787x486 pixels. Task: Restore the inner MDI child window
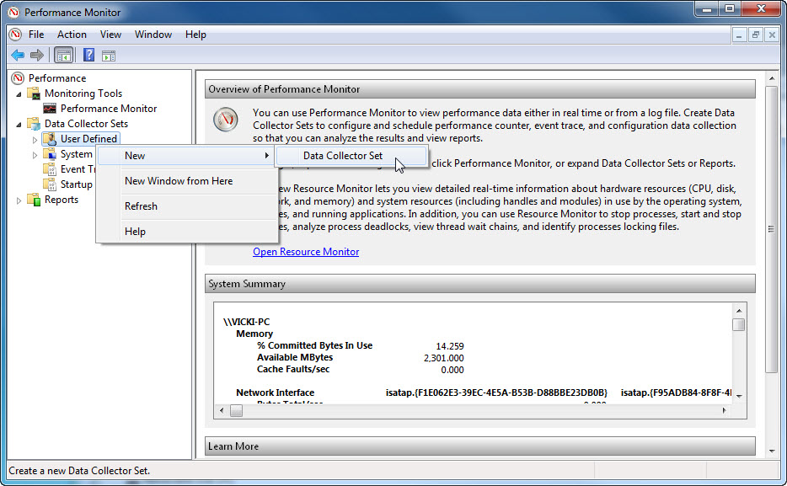coord(755,35)
